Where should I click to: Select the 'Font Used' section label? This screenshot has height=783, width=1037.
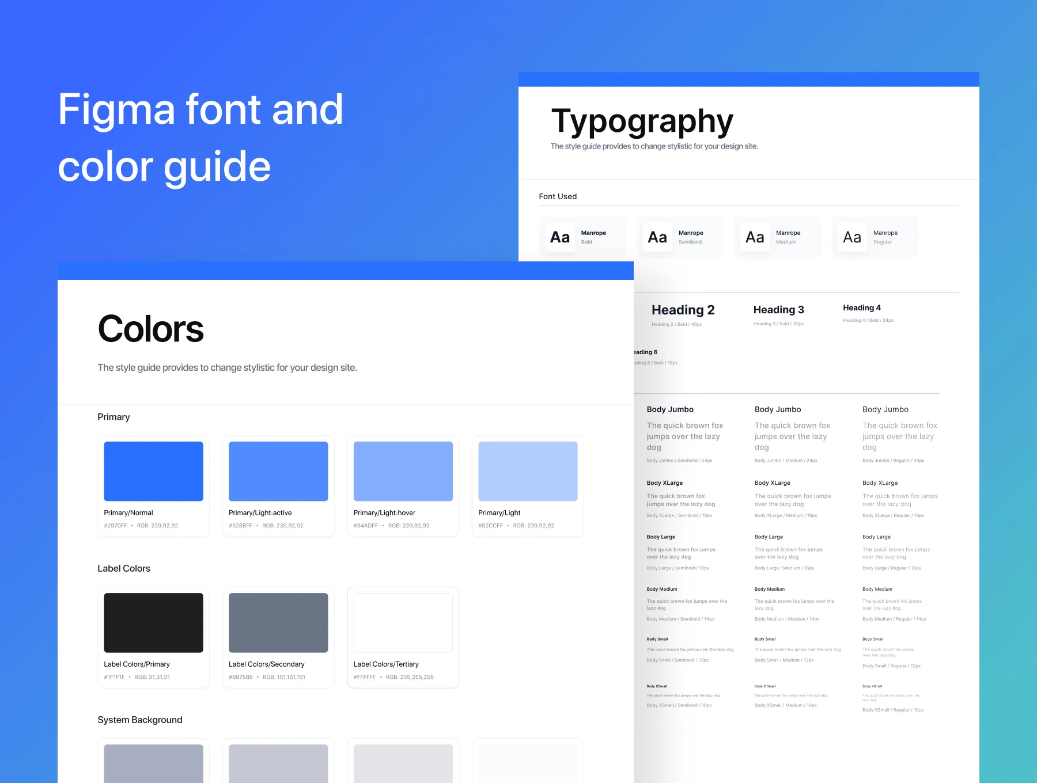[x=558, y=196]
